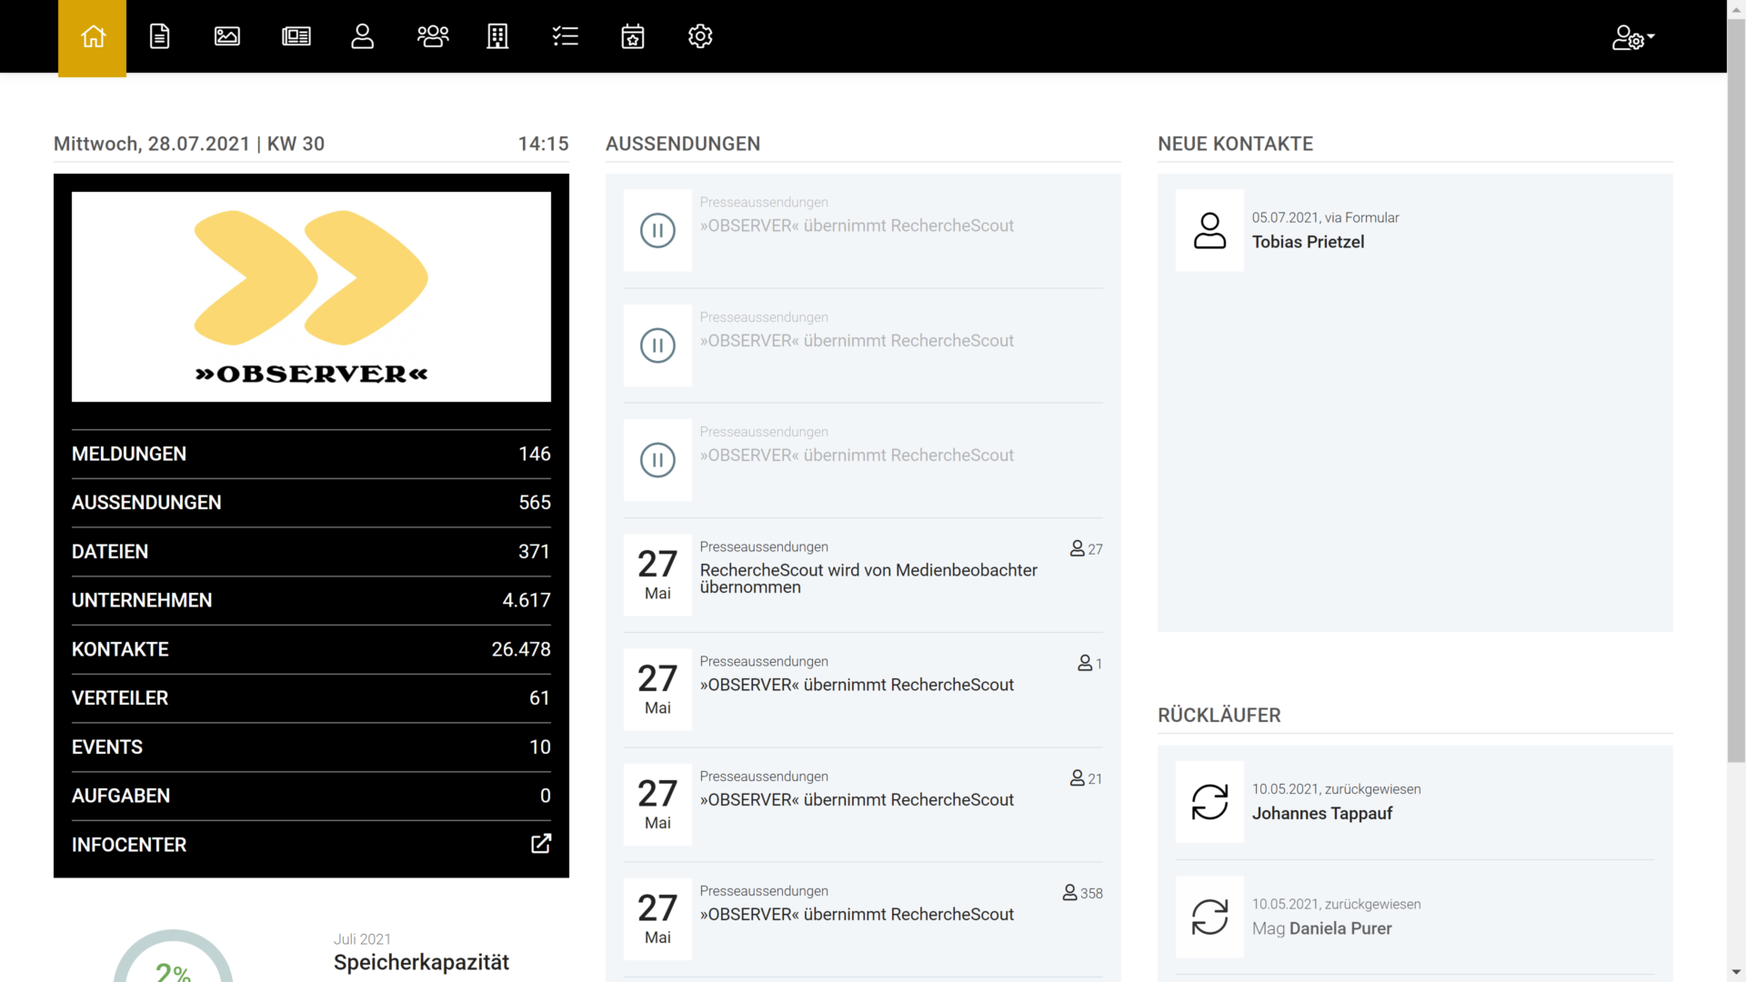Click the refresh icon beside Daniela Purer

tap(1209, 917)
